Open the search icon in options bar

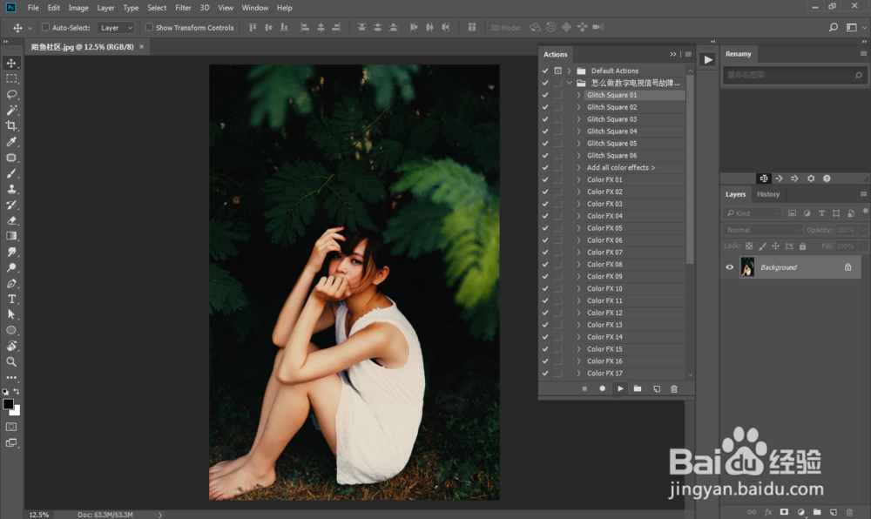[834, 27]
